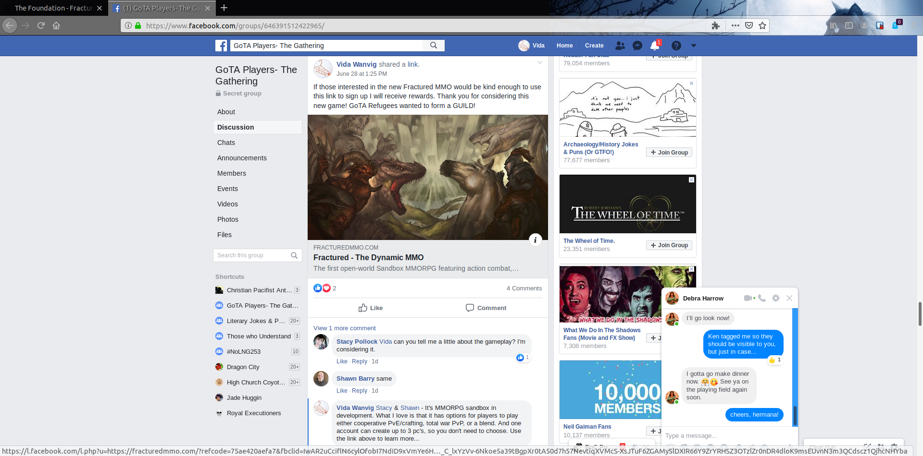Start video call with Debra Harrow
923x456 pixels.
748,298
